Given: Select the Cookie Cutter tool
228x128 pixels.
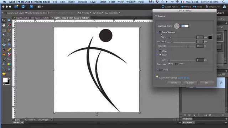Looking at the screenshot, I should [x=4, y=45].
